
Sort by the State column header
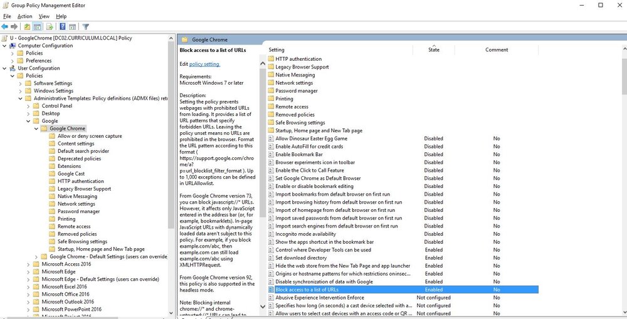(433, 50)
